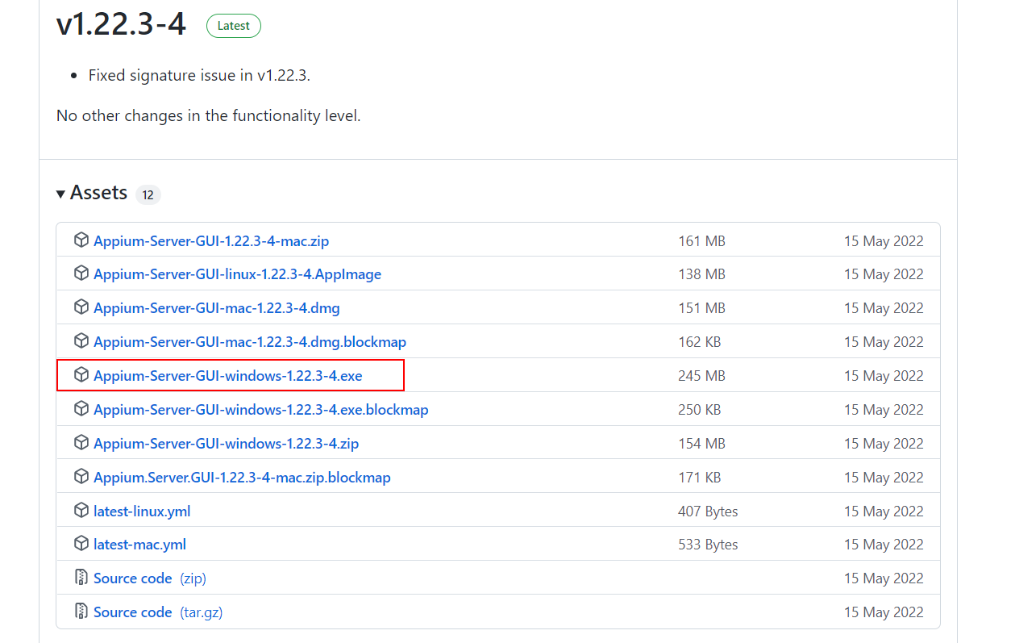
Task: Click package icon beside exe.blockmap asset
Action: pyautogui.click(x=81, y=410)
